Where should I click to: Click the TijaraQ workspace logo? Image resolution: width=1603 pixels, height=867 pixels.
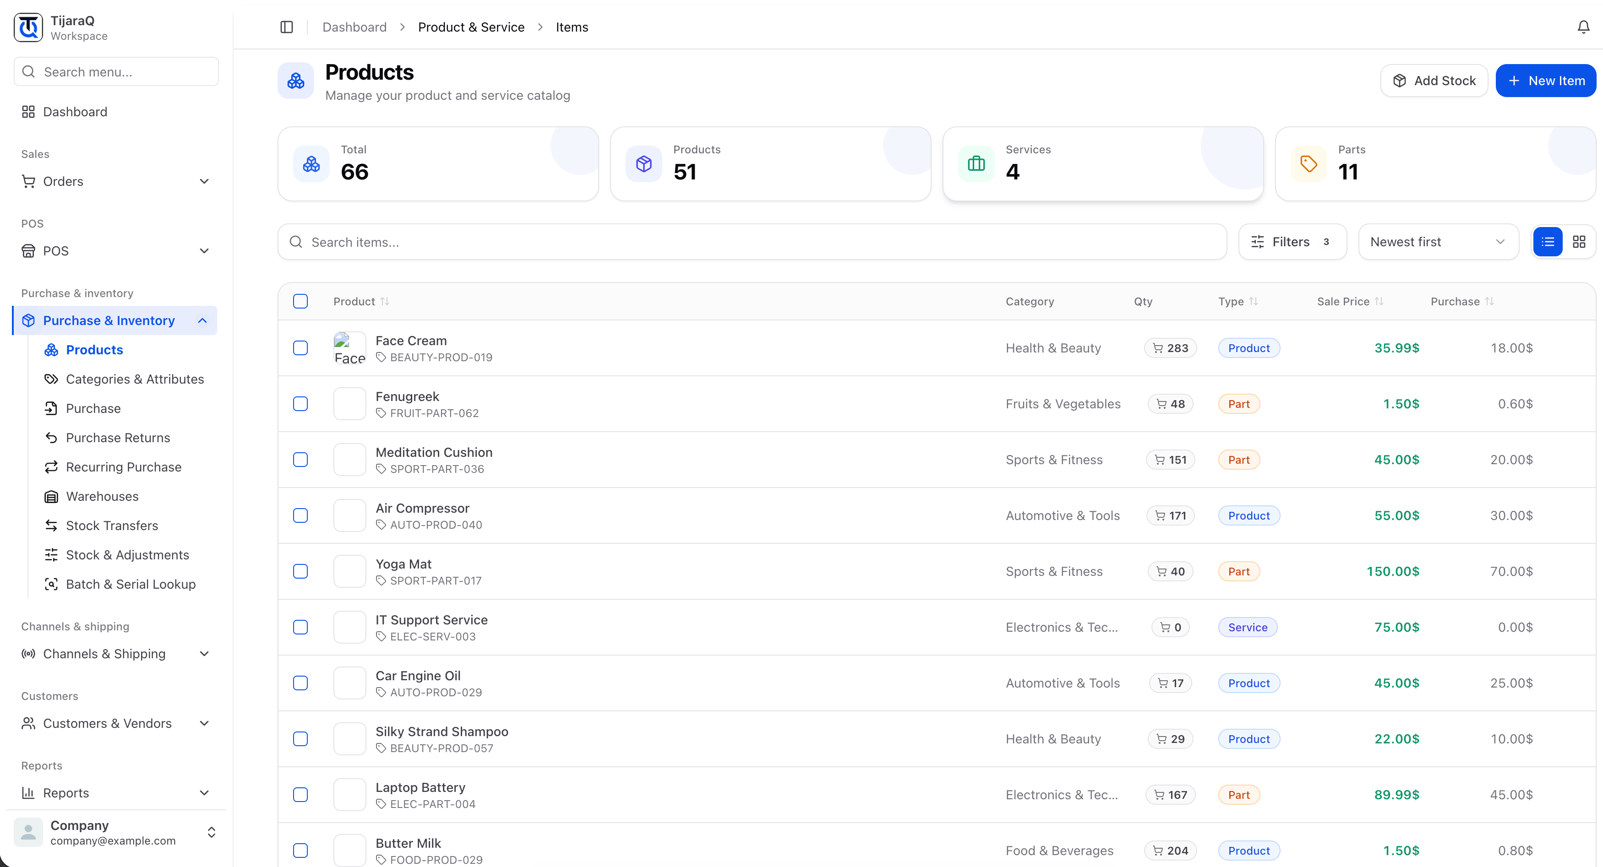pyautogui.click(x=28, y=28)
